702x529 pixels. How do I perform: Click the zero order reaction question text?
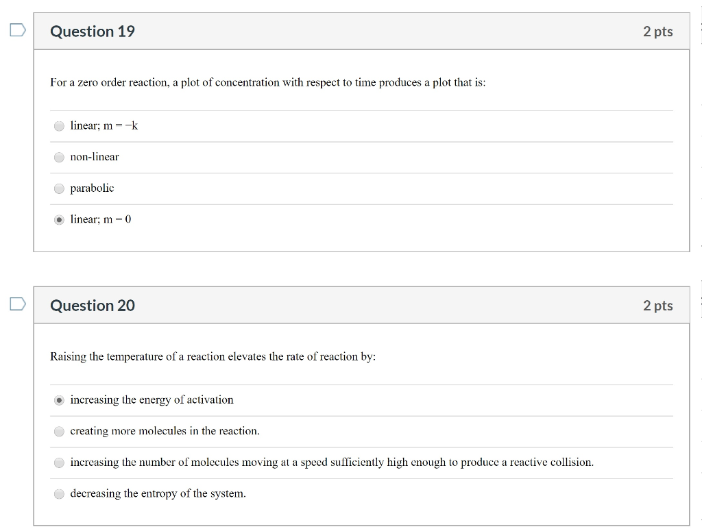coord(267,82)
